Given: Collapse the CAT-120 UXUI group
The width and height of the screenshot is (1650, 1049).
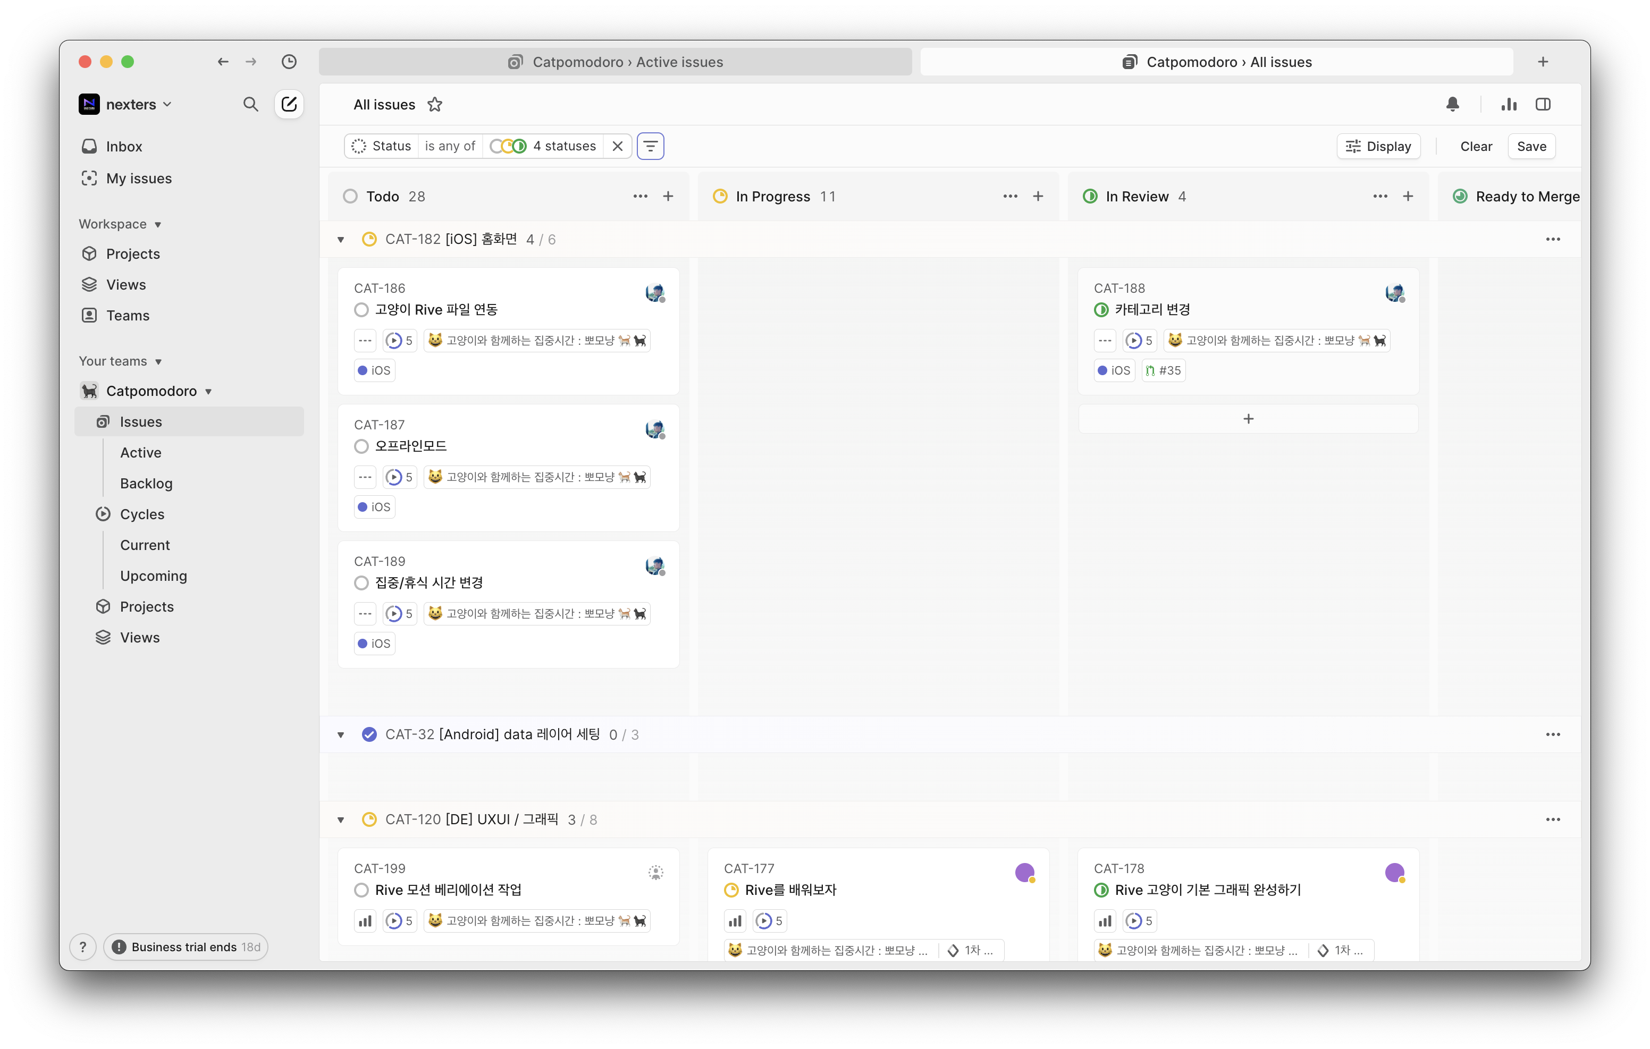Looking at the screenshot, I should pos(341,819).
